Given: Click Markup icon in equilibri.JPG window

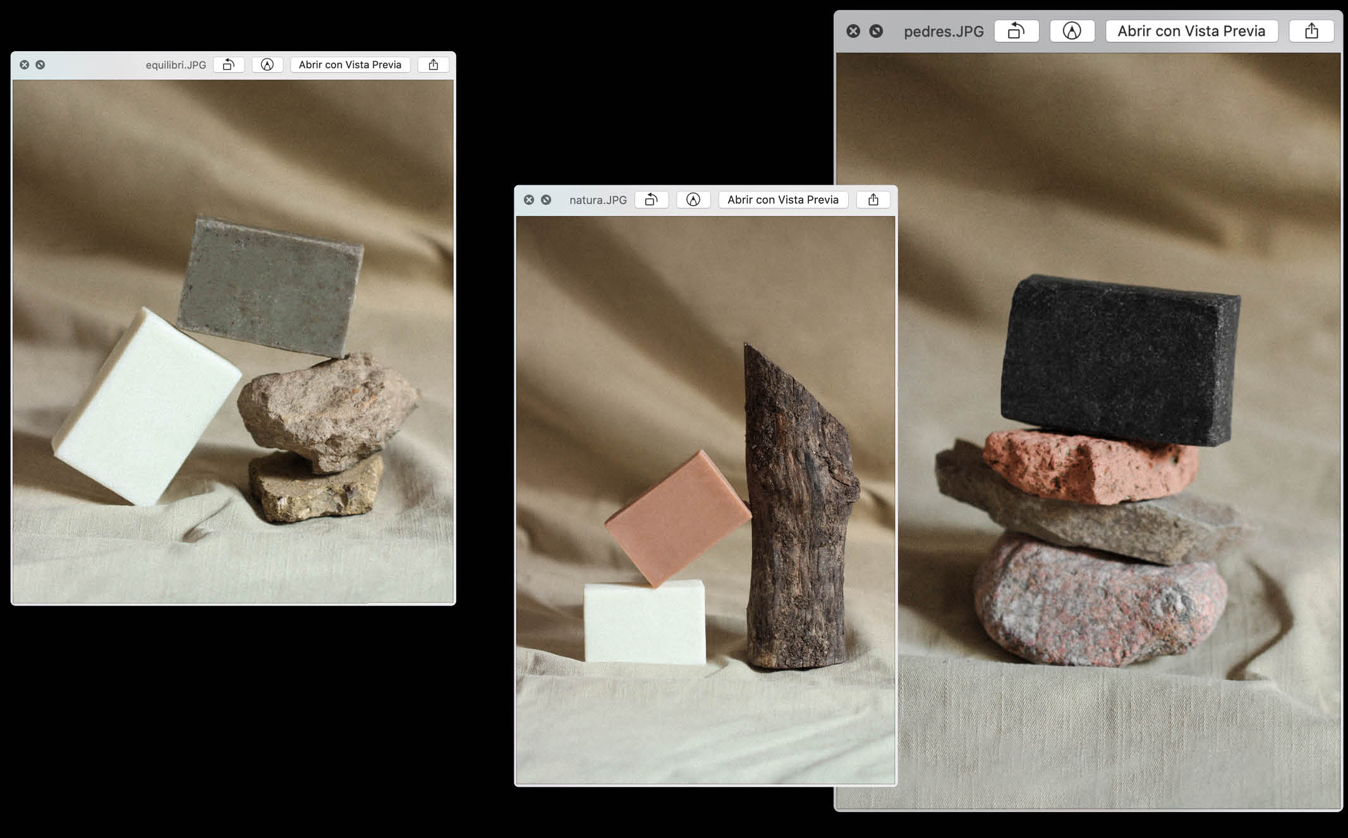Looking at the screenshot, I should pos(267,64).
